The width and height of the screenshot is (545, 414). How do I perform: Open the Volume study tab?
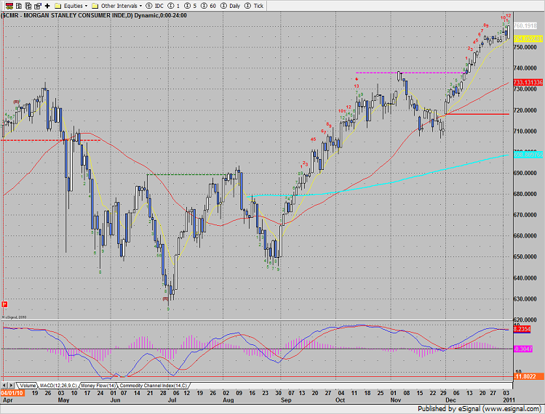(27, 386)
